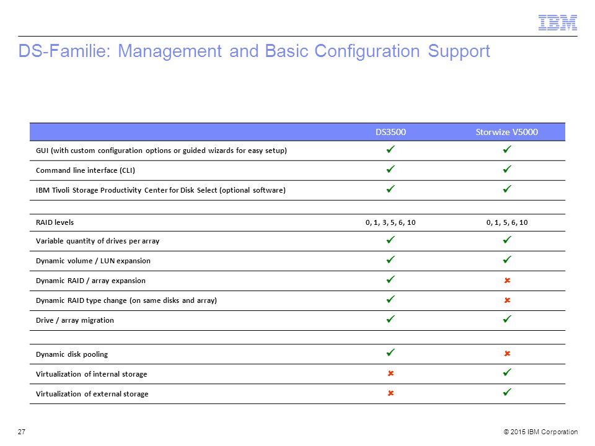The height and width of the screenshot is (446, 595).
Task: Click DS3500 checkmark for Variable quantity of drives
Action: (390, 240)
